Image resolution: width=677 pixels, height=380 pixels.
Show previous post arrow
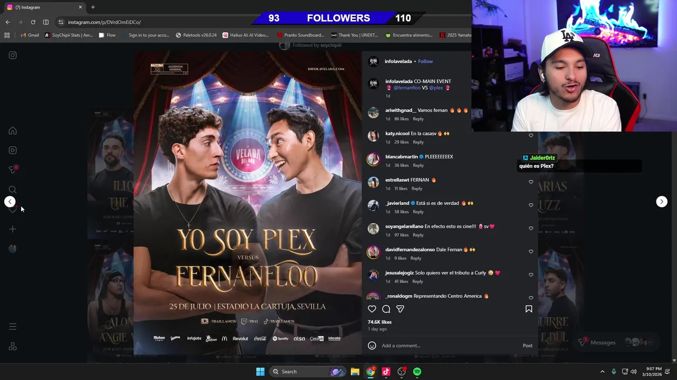(x=10, y=202)
